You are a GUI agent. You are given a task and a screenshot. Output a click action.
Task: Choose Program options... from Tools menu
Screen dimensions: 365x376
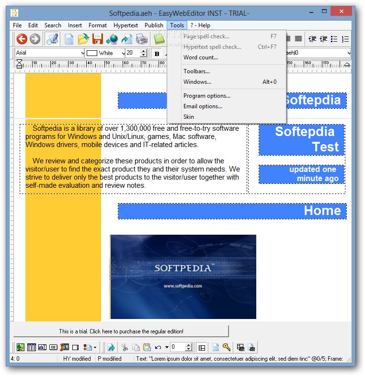[227, 96]
